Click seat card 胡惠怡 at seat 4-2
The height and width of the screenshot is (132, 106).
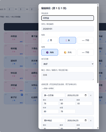[x=31, y=74]
